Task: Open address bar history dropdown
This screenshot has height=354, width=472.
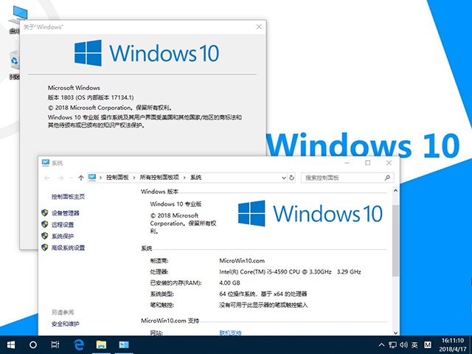Action: pyautogui.click(x=283, y=178)
